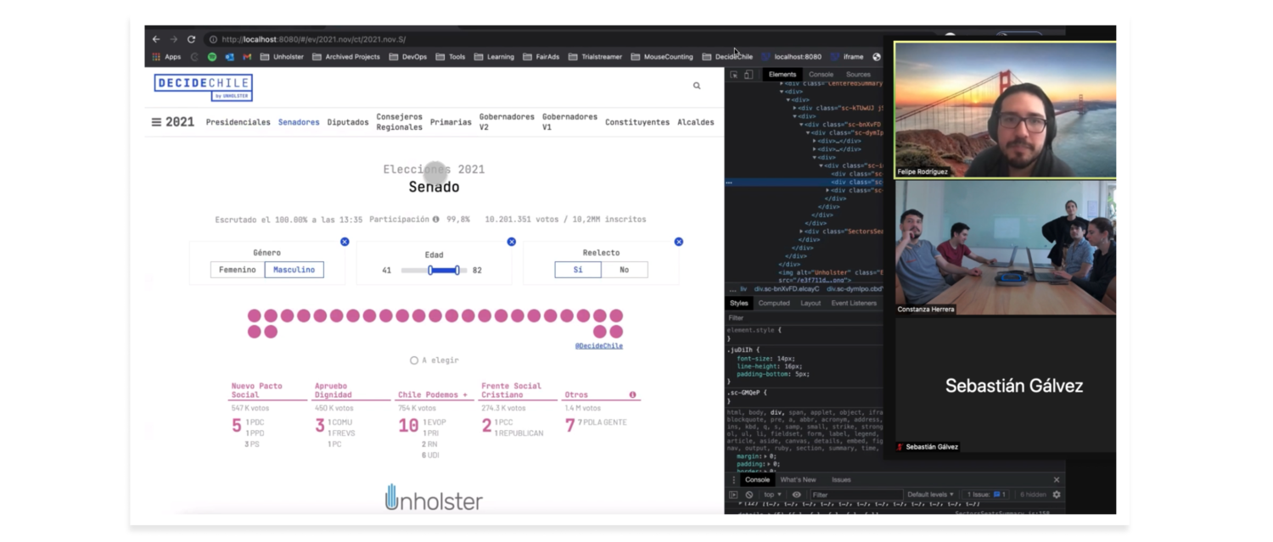The image size is (1273, 542).
Task: Expand the div class sc-kTUwUJ node
Action: [x=795, y=108]
